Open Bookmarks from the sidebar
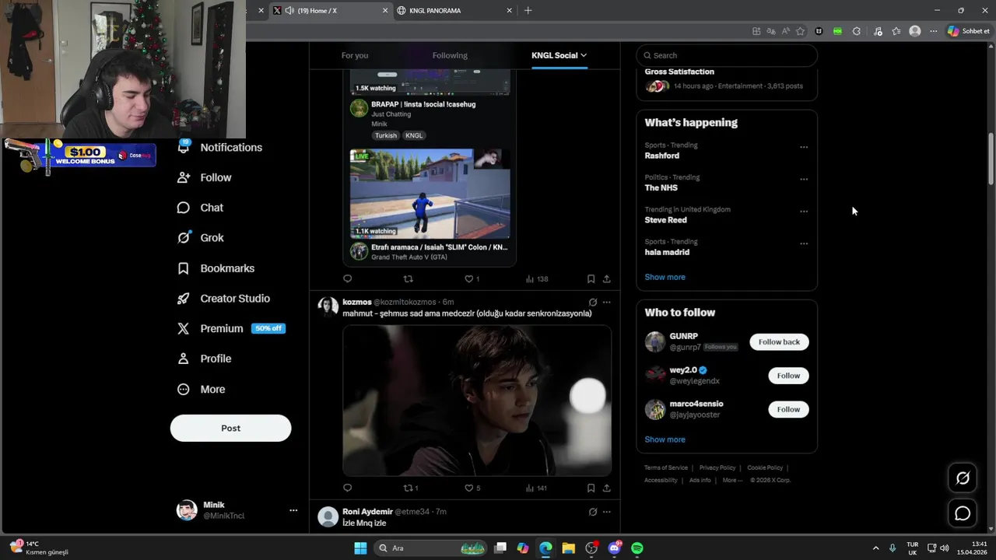 pos(216,268)
